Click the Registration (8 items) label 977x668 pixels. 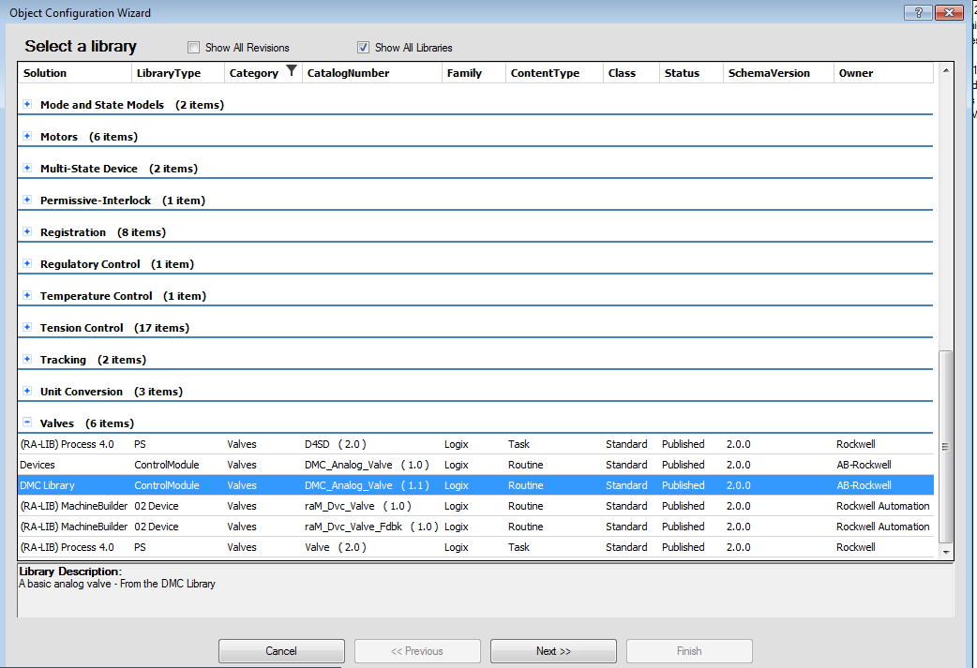coord(103,232)
